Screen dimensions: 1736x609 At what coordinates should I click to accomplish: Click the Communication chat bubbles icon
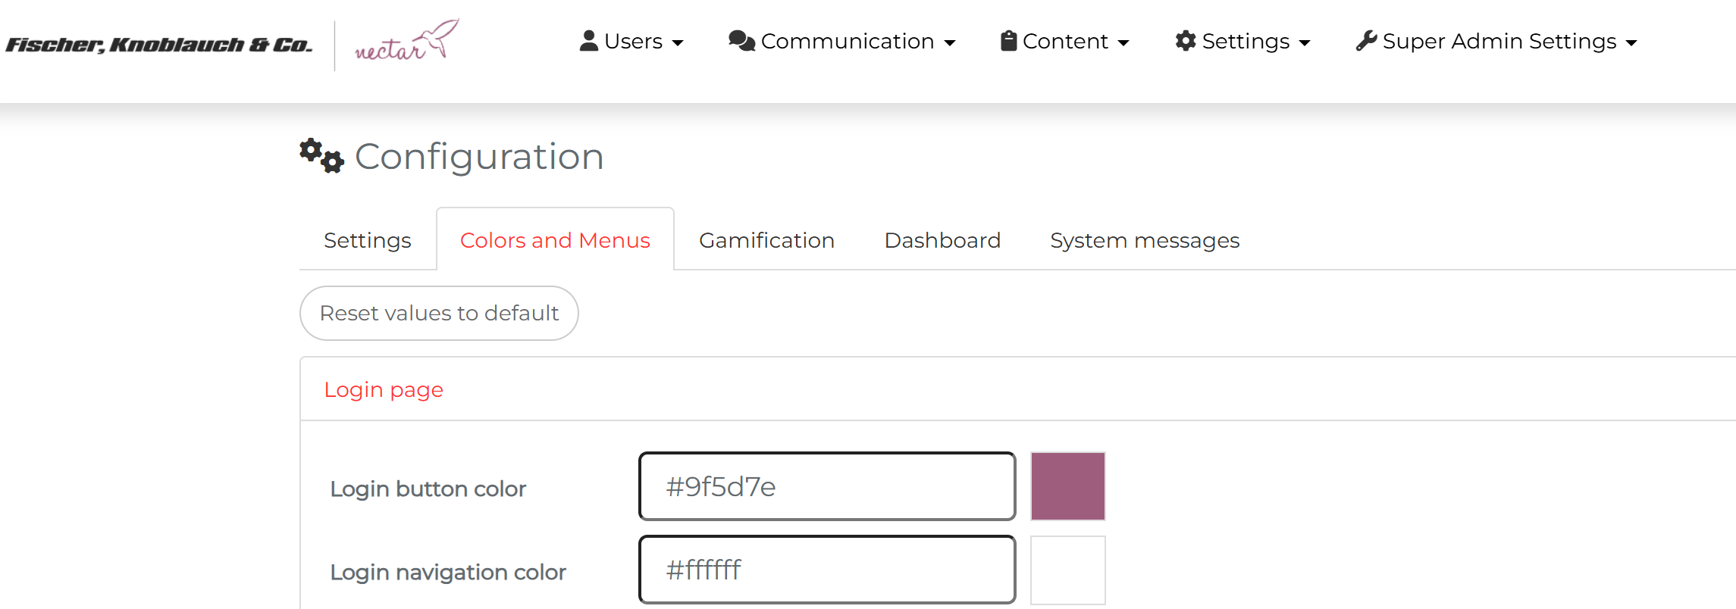coord(741,41)
